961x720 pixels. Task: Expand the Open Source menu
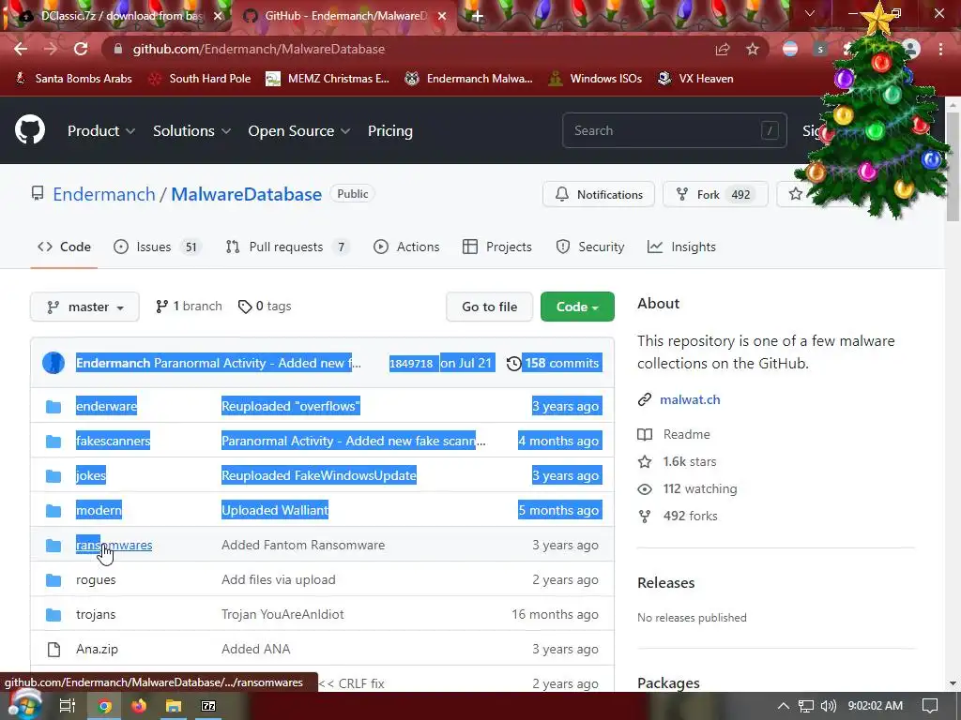click(299, 131)
